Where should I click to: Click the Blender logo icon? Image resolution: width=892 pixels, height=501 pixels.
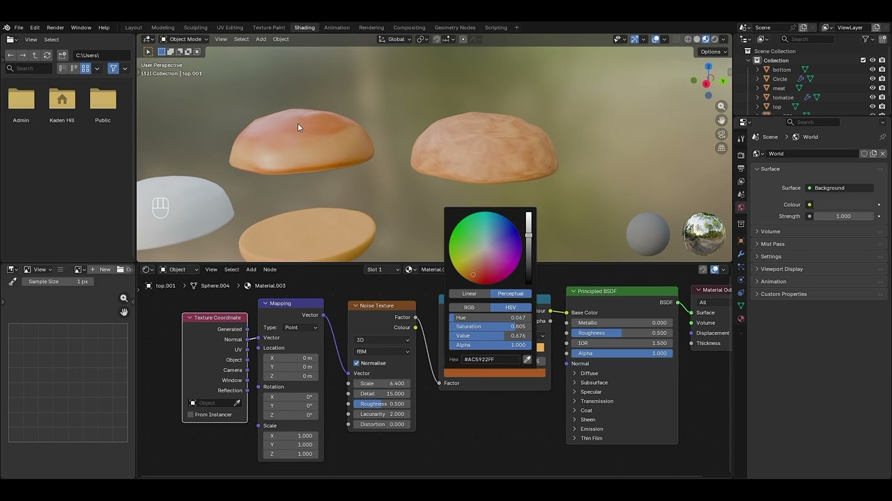tap(6, 27)
